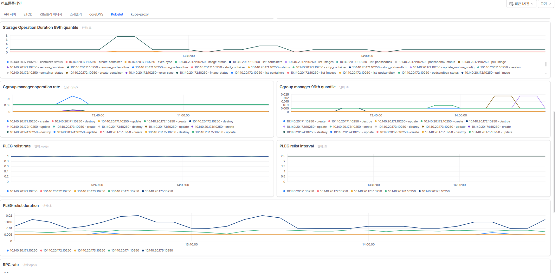The width and height of the screenshot is (555, 273).
Task: Toggle the 10.140.20.172:10250 - container_status legend entry
Action: tap(35, 73)
